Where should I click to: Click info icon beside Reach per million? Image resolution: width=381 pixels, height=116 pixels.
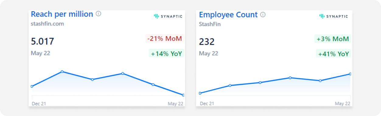click(x=98, y=14)
